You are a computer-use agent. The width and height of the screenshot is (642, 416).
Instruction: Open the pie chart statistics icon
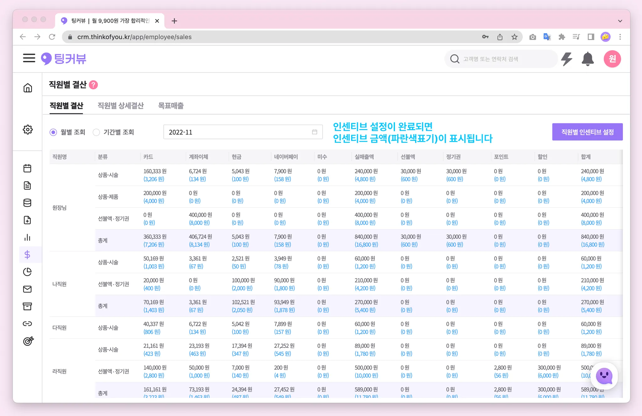pos(27,272)
